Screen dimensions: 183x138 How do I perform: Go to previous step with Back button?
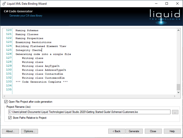pyautogui.click(x=117, y=131)
